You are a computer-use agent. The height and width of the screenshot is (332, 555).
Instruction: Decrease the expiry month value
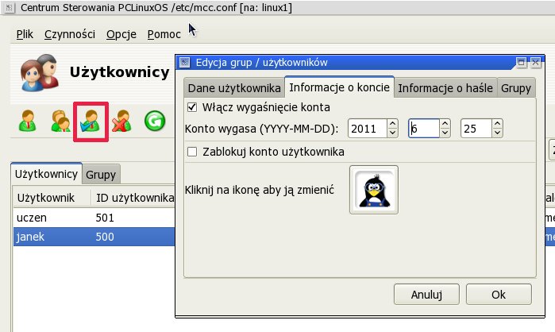(x=445, y=133)
